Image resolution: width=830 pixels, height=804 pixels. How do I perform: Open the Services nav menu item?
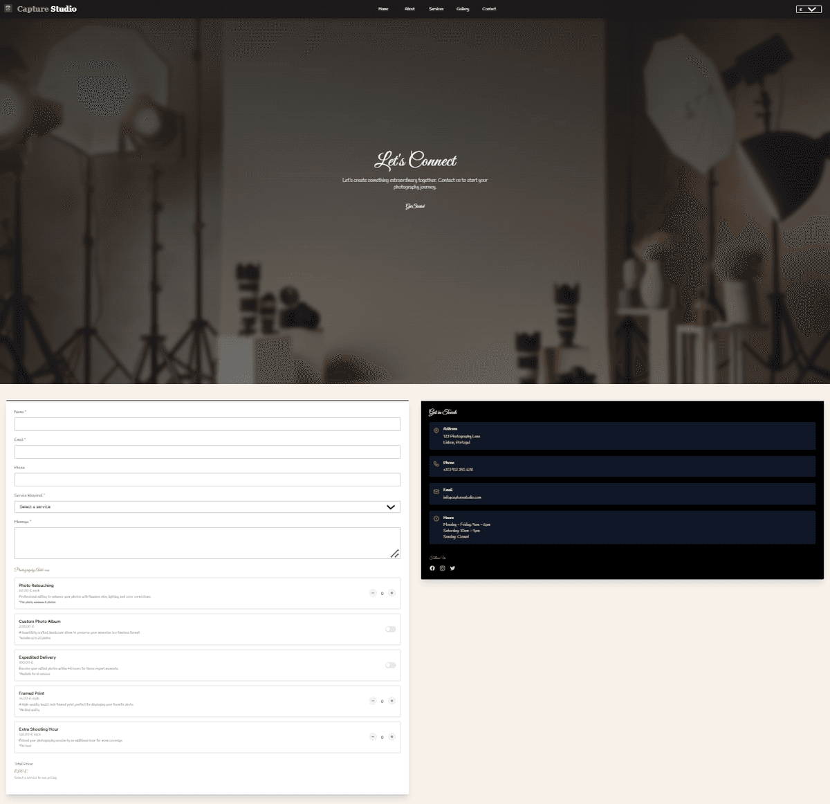(x=436, y=9)
